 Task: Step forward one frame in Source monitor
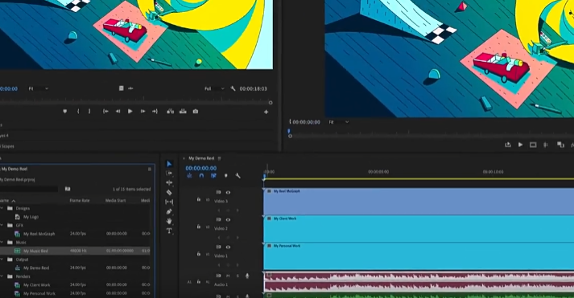pos(142,112)
